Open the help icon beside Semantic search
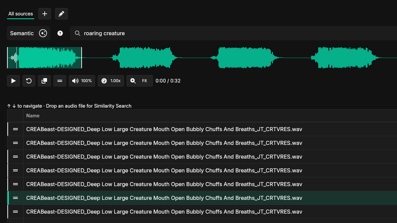The image size is (397, 223). coord(60,33)
